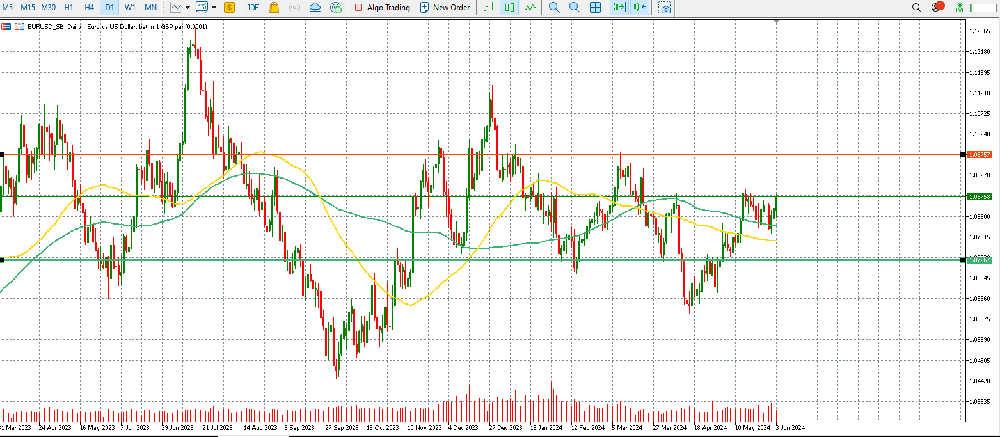Click the 1.12665 price scale label
Screen dimensions: 1000x437
click(980, 31)
